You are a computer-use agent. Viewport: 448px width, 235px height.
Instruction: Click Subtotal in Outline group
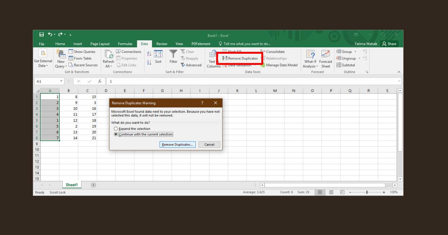point(346,65)
